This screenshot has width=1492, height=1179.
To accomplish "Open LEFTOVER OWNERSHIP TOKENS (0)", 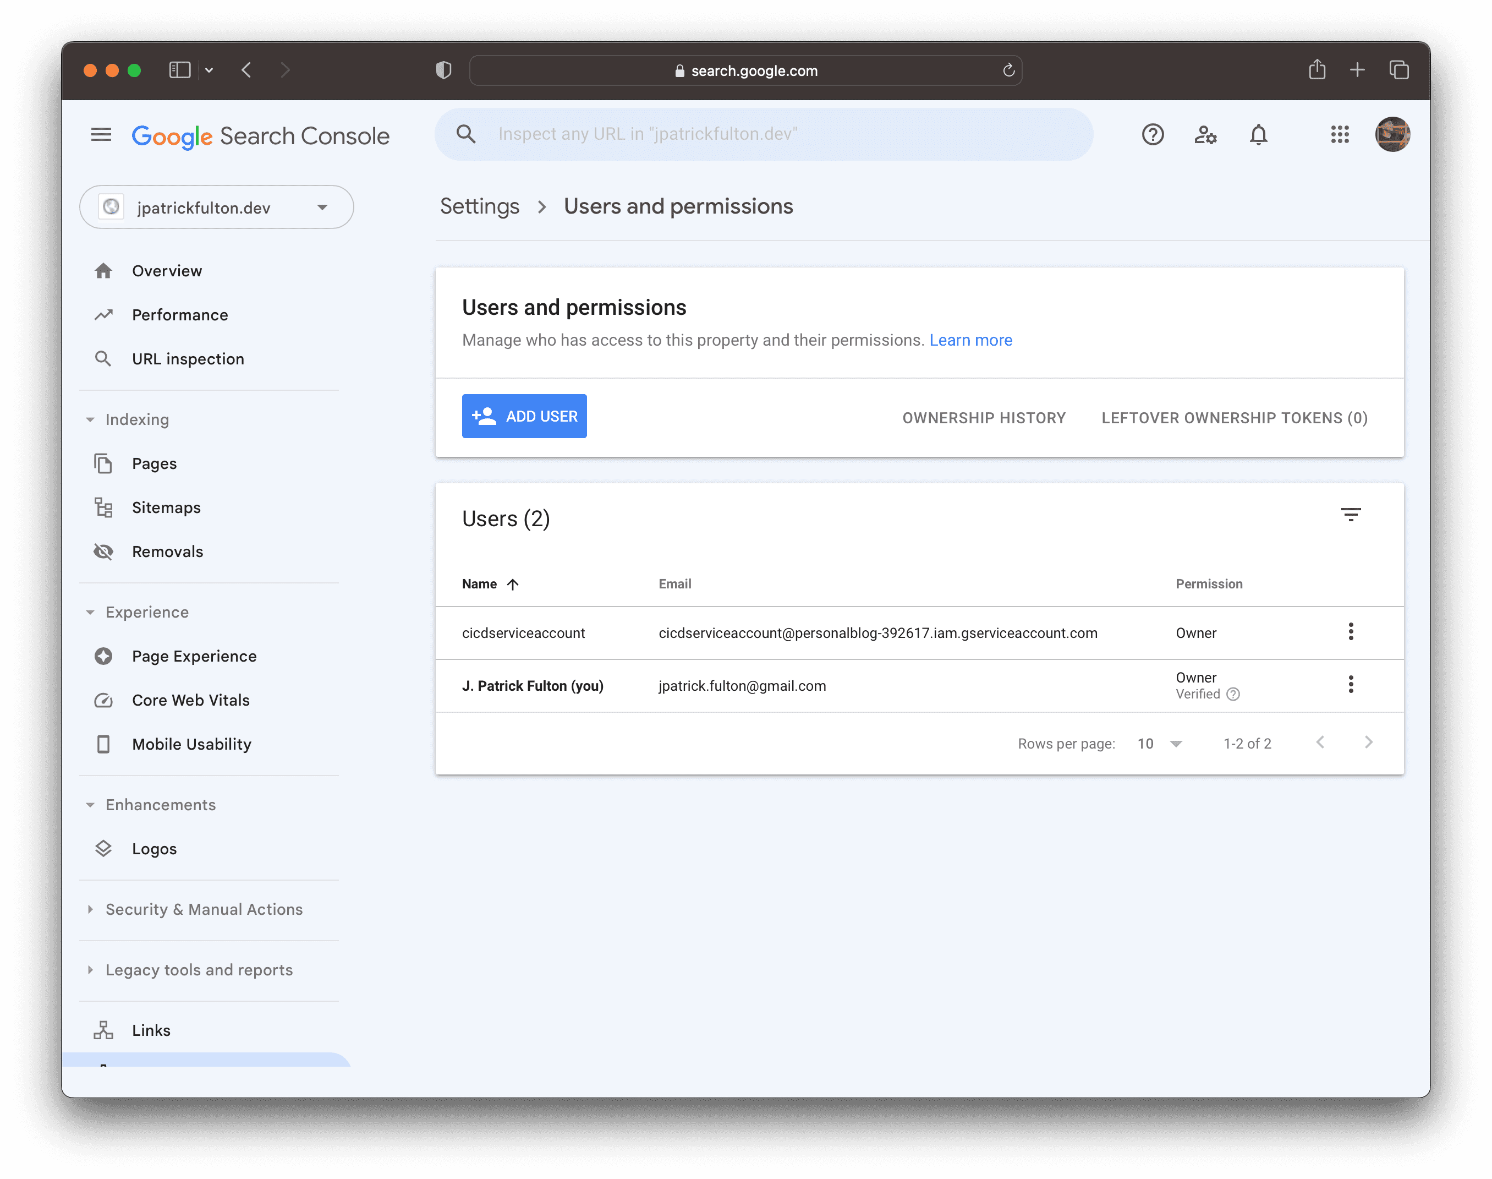I will click(x=1234, y=418).
